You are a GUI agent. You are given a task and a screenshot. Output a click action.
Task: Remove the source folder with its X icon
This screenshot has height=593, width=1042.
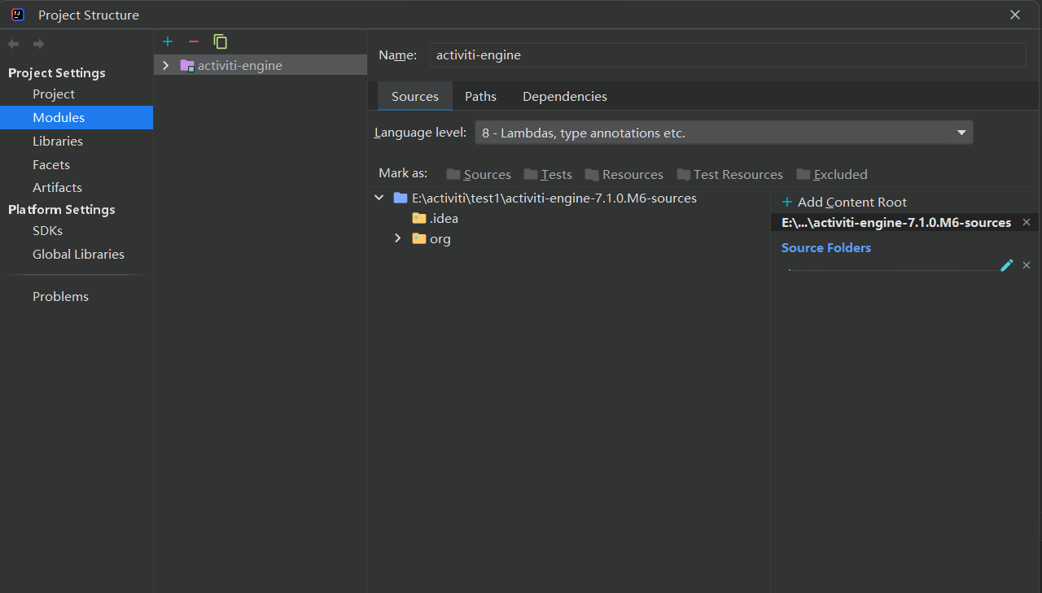(x=1027, y=265)
